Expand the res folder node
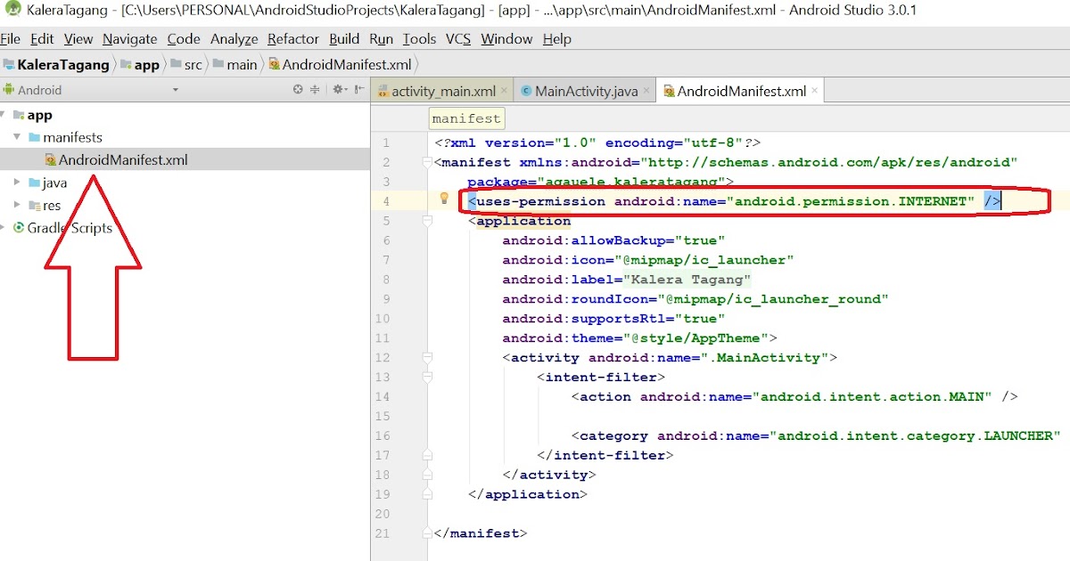 coord(17,206)
